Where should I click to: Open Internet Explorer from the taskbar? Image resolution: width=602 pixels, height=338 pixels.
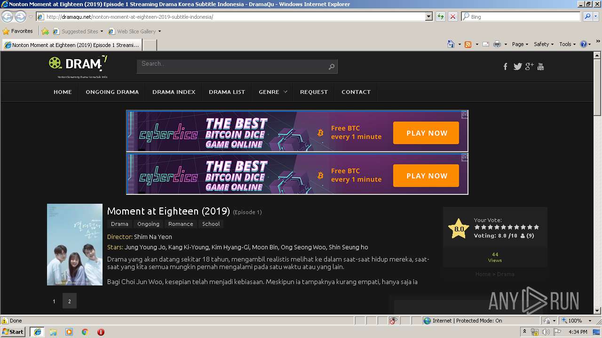coord(37,332)
